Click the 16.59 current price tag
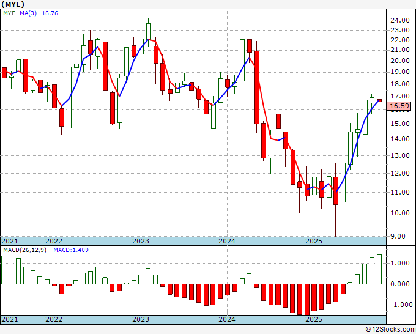This screenshot has width=416, height=334. pos(399,106)
